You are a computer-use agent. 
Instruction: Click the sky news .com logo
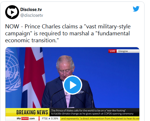[26, 118]
